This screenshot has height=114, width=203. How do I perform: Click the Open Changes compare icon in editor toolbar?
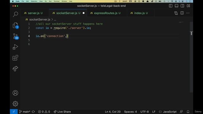(176, 13)
